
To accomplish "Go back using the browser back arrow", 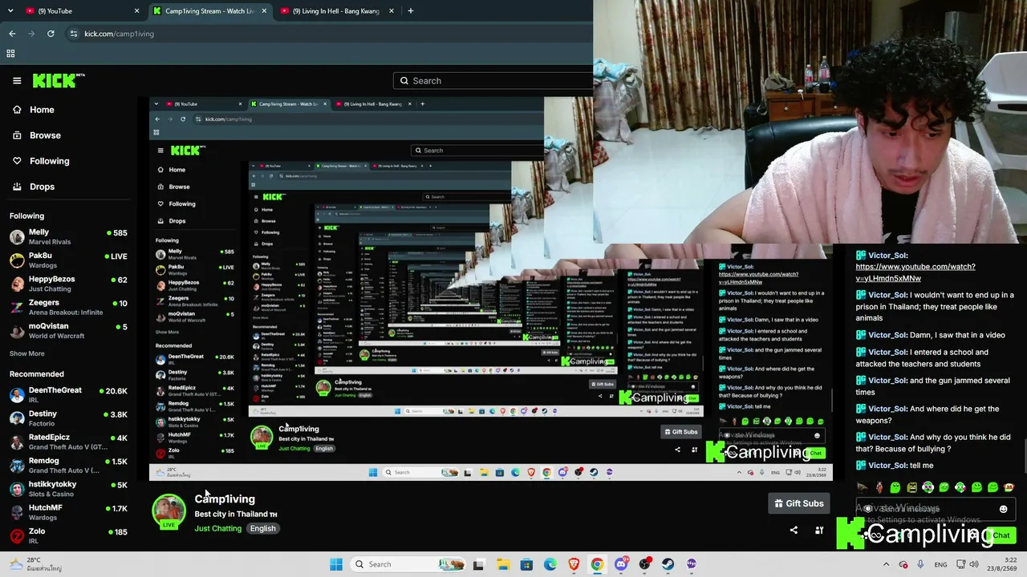I will pyautogui.click(x=12, y=34).
